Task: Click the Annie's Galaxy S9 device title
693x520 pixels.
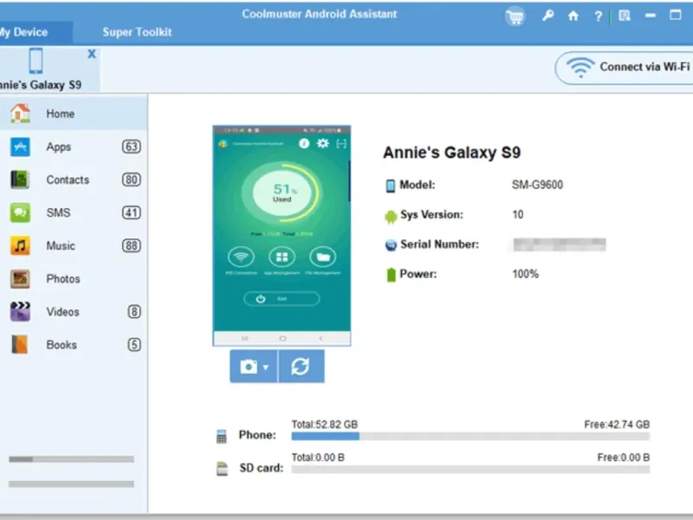Action: click(451, 153)
